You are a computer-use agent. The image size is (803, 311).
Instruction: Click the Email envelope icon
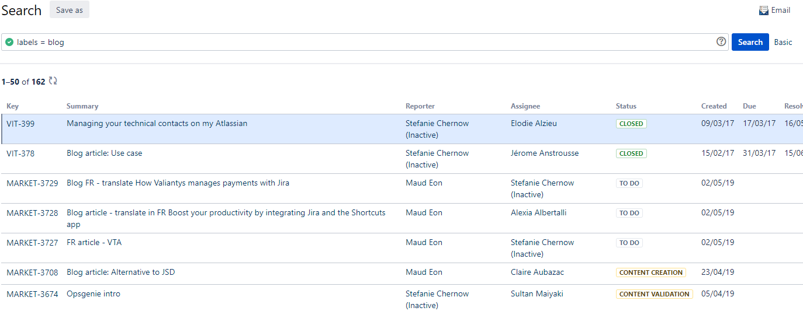pyautogui.click(x=764, y=11)
